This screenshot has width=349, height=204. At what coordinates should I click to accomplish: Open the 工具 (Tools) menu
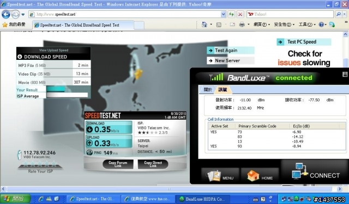point(307,24)
